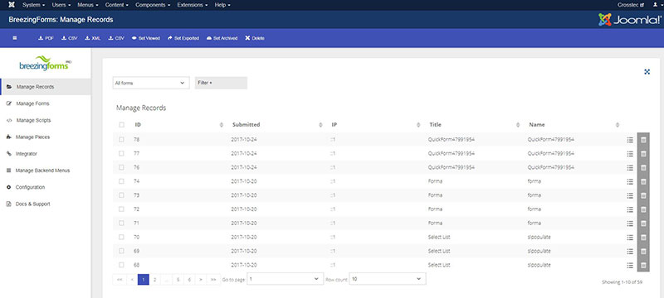This screenshot has width=664, height=298.
Task: Select the checkbox for record 71
Action: point(121,223)
